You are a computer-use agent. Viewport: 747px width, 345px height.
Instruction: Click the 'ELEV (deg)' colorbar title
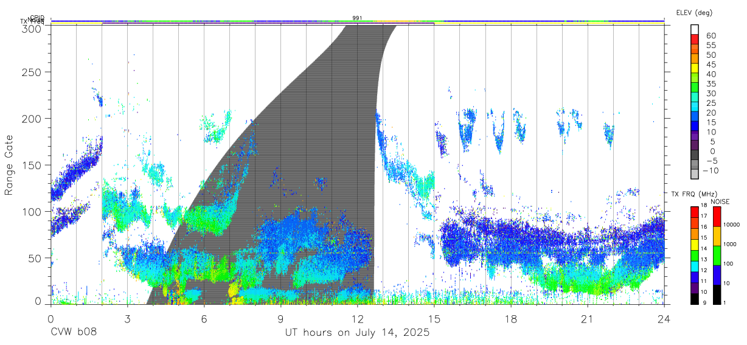(x=694, y=13)
